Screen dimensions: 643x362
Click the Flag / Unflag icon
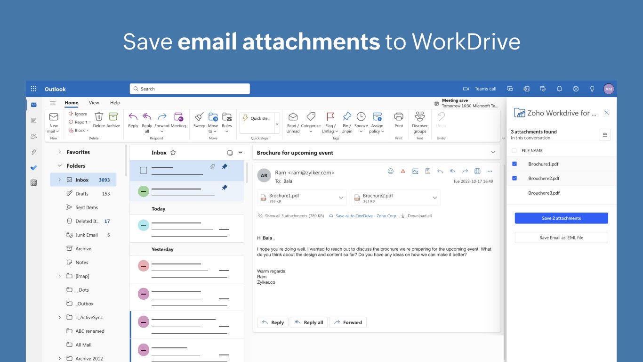coord(330,116)
